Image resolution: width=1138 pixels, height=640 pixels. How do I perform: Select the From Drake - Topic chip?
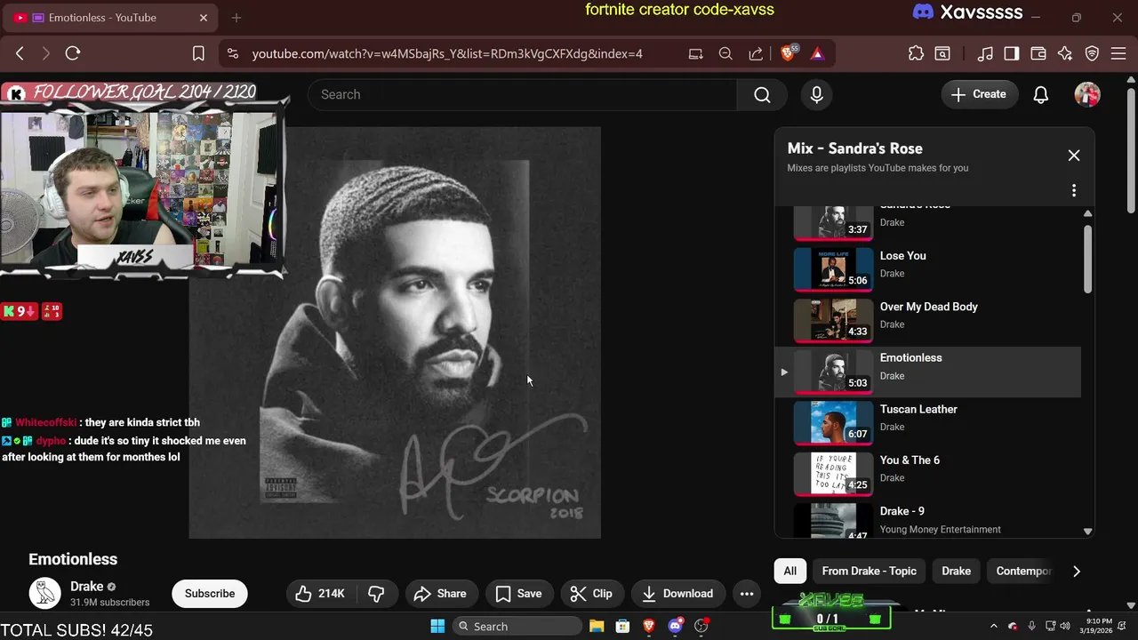coord(869,571)
